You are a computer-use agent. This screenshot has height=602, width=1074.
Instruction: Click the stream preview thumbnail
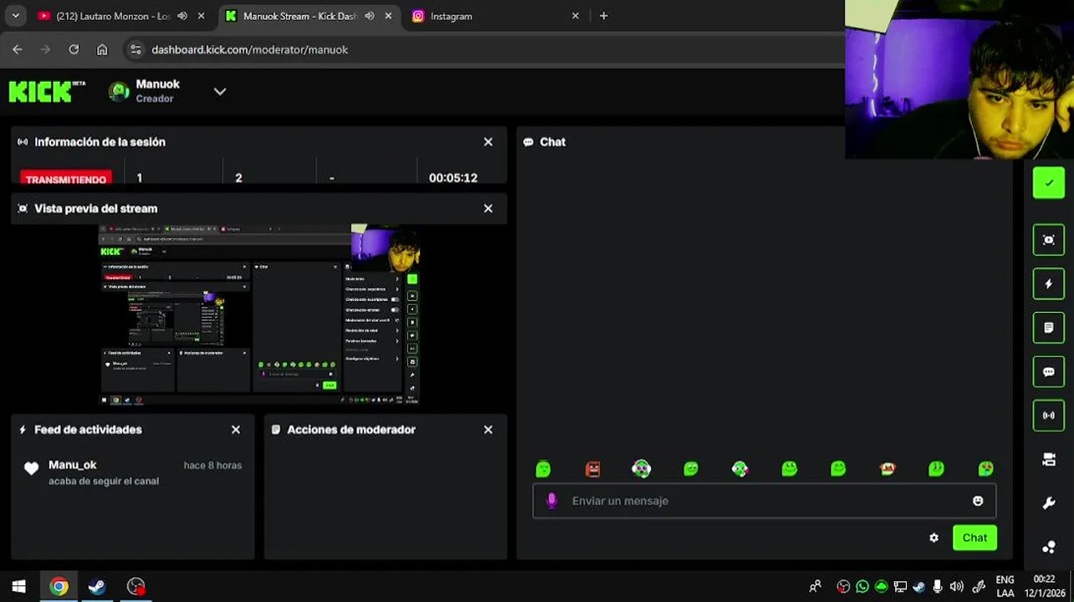click(x=259, y=314)
